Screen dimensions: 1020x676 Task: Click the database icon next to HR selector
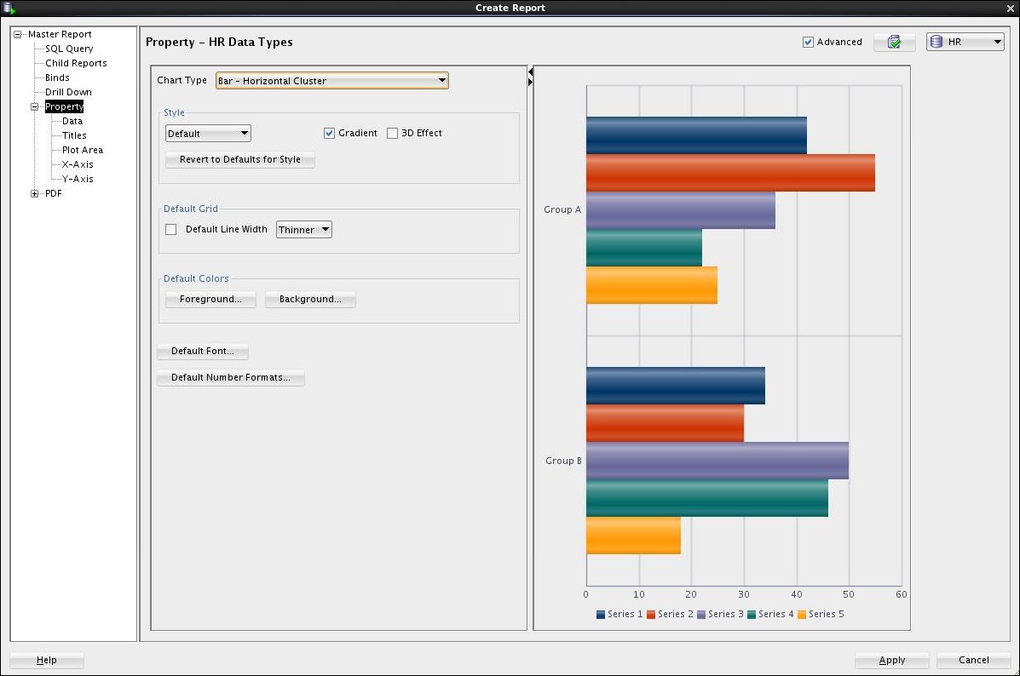(x=937, y=41)
